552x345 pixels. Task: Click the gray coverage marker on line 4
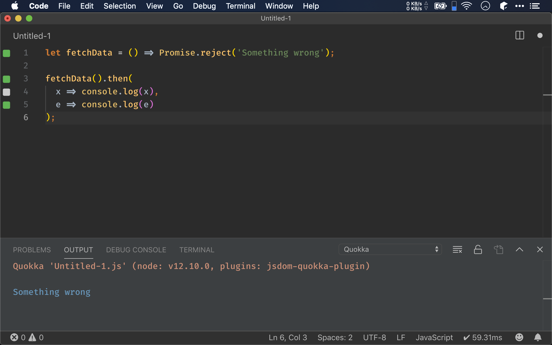tap(6, 92)
